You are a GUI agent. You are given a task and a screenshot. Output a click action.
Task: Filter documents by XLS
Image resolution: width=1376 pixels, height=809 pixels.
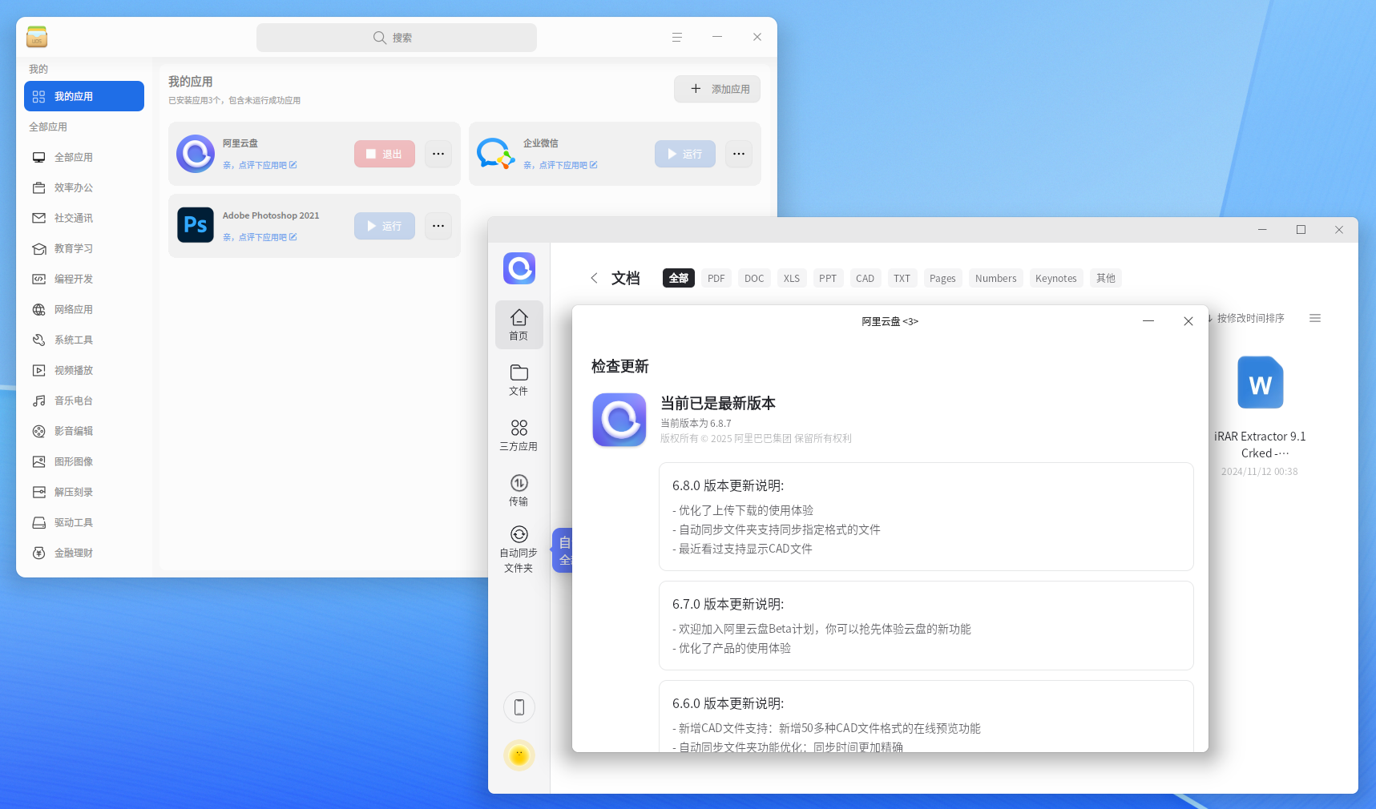point(792,278)
